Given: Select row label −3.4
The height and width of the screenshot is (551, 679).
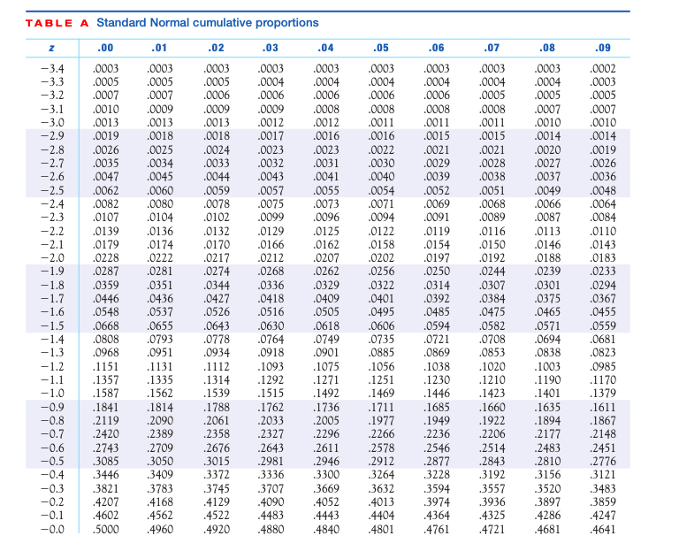Looking at the screenshot, I should 52,68.
